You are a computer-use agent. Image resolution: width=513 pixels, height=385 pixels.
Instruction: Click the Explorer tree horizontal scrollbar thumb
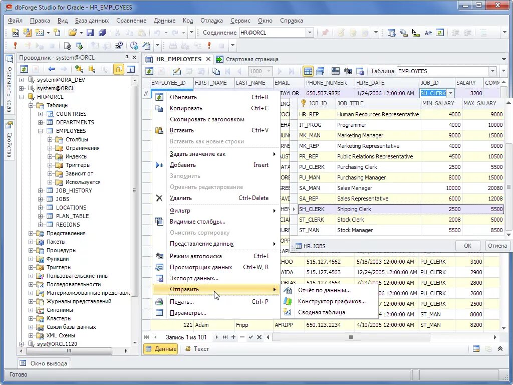coord(69,351)
